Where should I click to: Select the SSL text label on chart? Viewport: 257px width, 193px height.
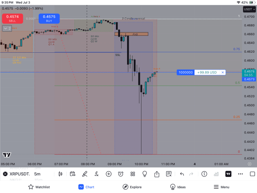pos(118,55)
